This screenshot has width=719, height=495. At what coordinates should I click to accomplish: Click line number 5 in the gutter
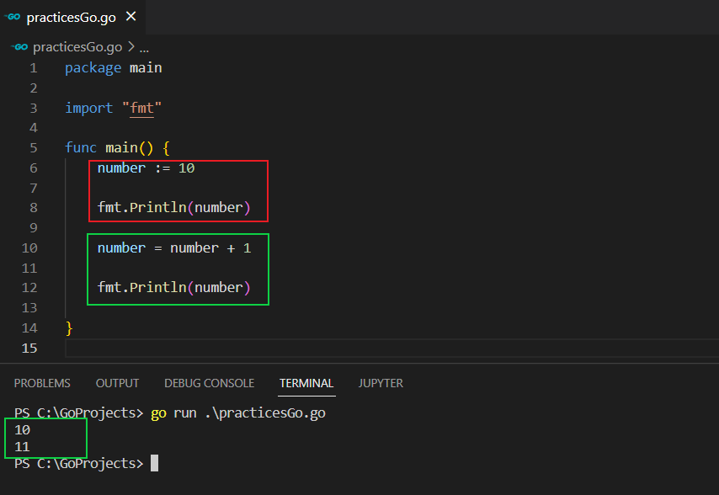coord(34,147)
